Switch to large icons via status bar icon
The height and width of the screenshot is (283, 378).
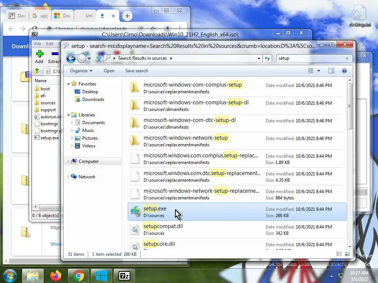[347, 254]
